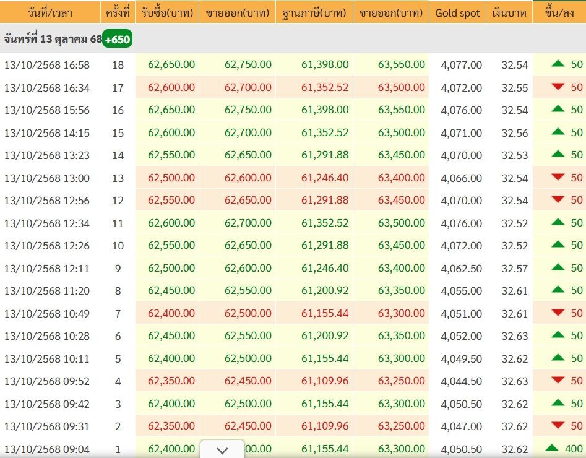
Task: Click the ขึ้น/ลง column header
Action: [x=559, y=13]
